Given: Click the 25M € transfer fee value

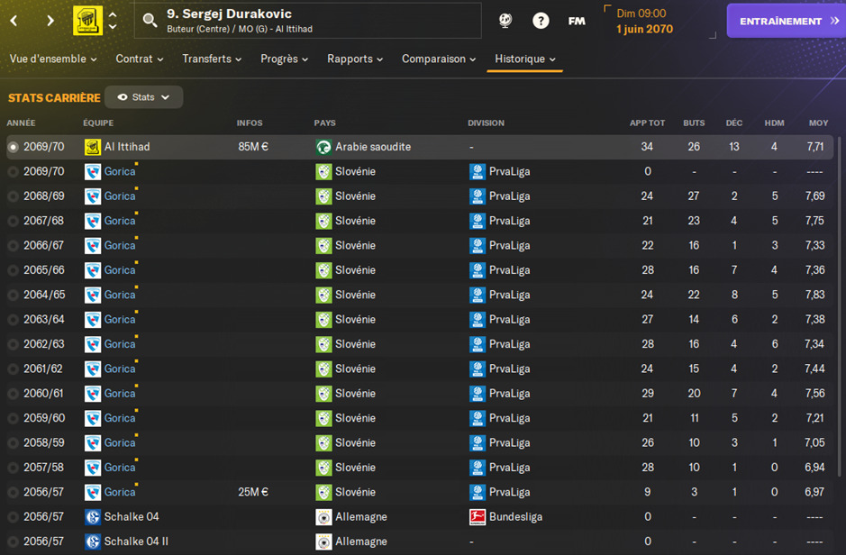Looking at the screenshot, I should click(253, 493).
